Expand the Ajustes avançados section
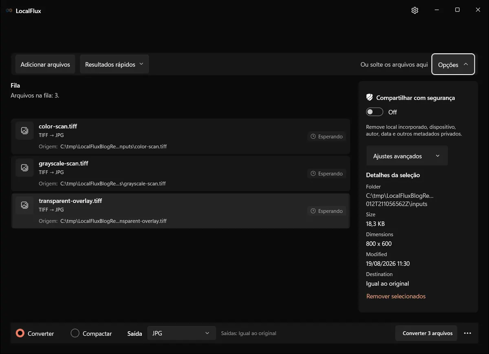Screen dimensions: 489x354 [x=407, y=156]
